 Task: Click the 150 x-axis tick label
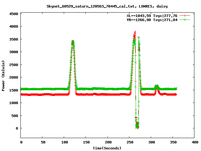[x=86, y=142]
